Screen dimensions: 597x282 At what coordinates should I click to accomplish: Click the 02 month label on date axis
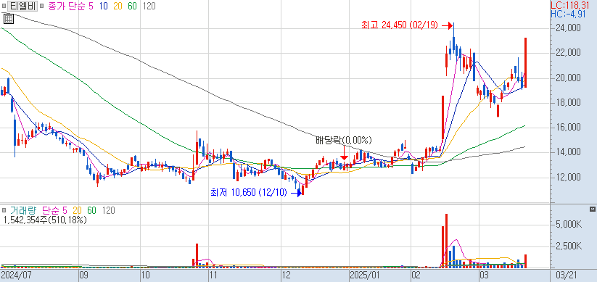point(416,275)
